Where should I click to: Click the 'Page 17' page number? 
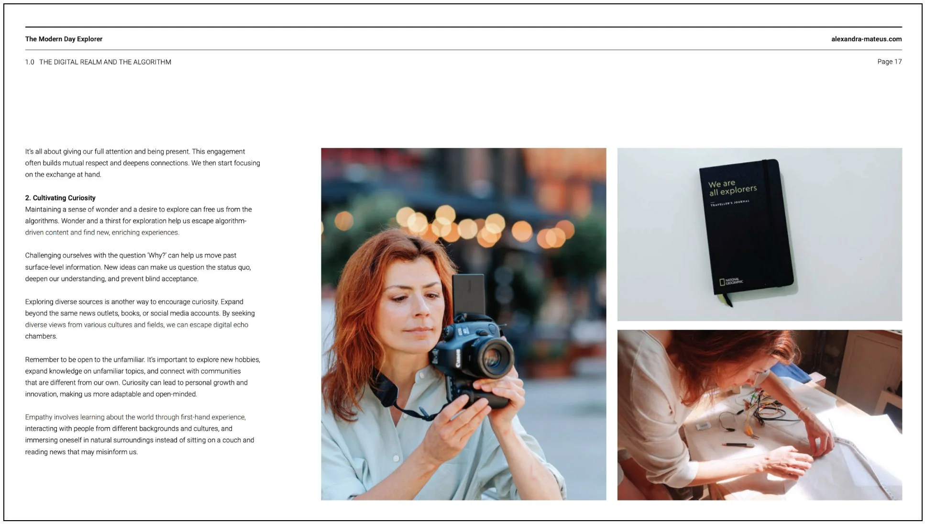889,62
